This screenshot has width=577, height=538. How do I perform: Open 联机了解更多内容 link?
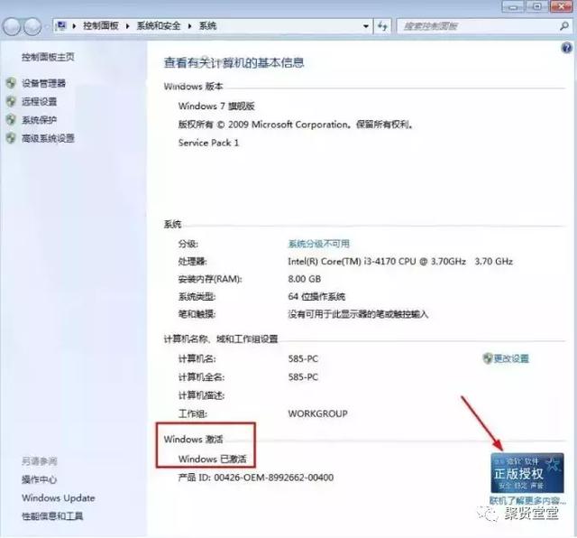point(527,500)
